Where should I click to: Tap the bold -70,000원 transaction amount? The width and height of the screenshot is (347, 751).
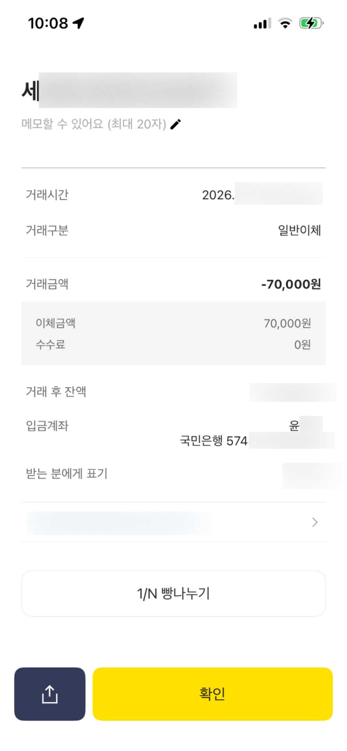(291, 284)
